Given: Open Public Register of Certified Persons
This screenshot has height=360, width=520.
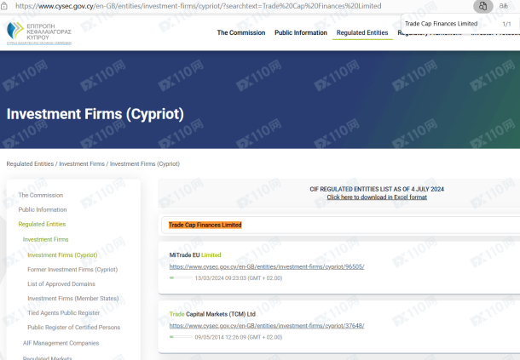Looking at the screenshot, I should [73, 328].
